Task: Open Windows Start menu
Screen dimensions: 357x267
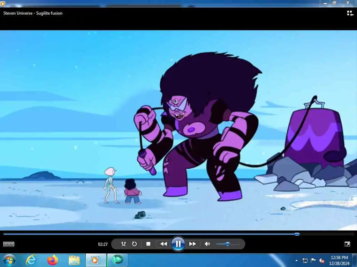Action: click(x=9, y=260)
